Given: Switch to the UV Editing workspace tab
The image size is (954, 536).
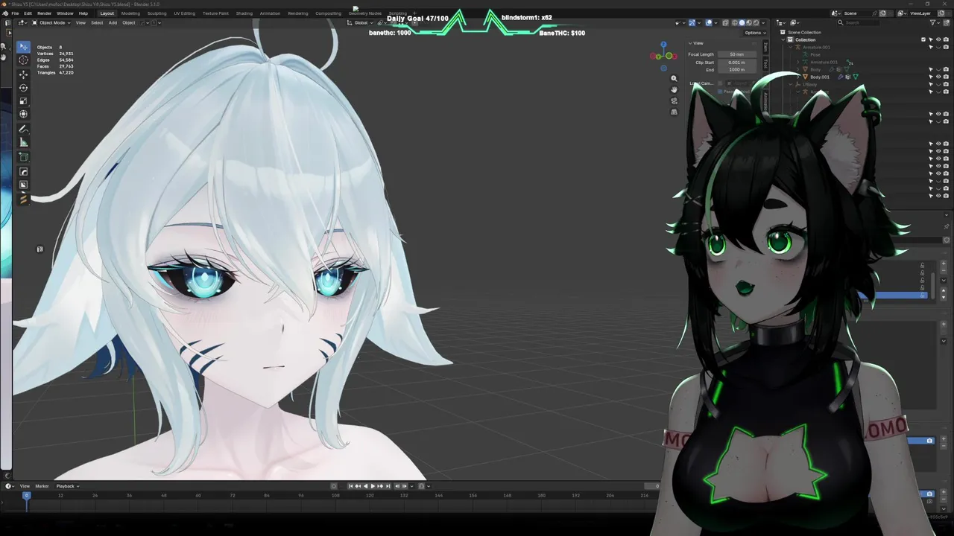Looking at the screenshot, I should pyautogui.click(x=185, y=13).
